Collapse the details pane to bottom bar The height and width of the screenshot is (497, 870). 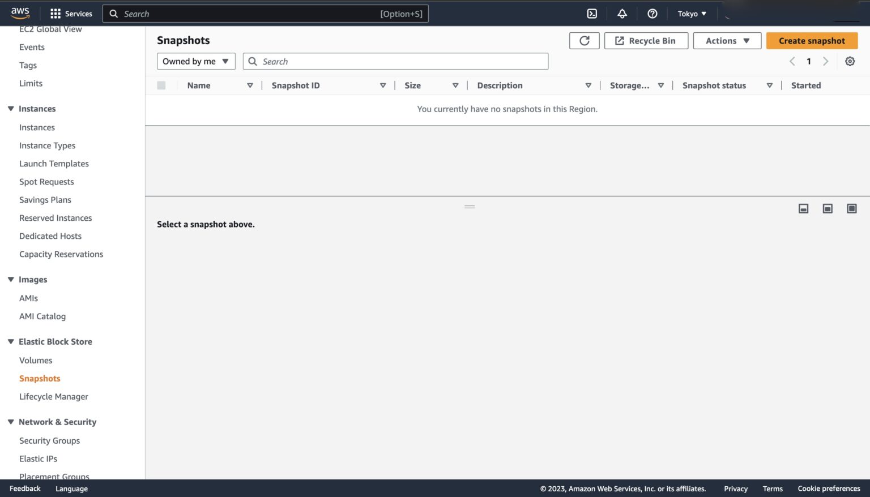(x=803, y=208)
